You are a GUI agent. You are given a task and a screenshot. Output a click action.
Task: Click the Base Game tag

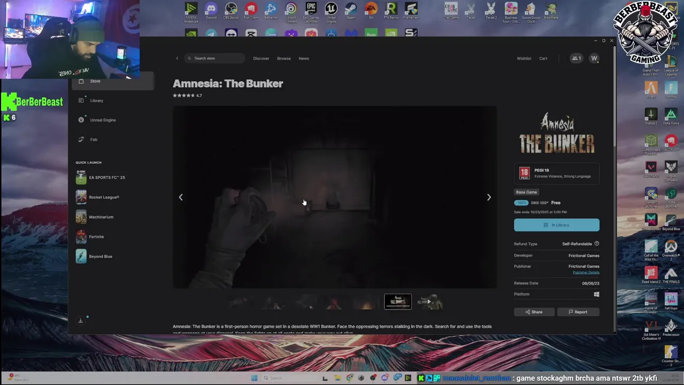[526, 192]
